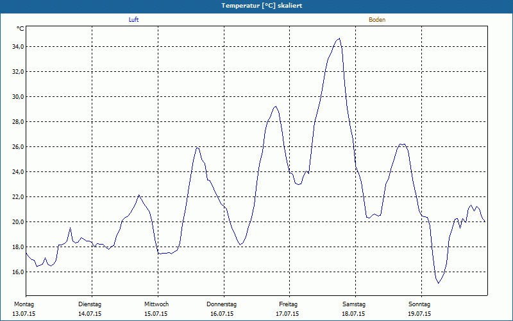The image size is (513, 321).
Task: Click the date 17.07.15
Action: pyautogui.click(x=287, y=314)
